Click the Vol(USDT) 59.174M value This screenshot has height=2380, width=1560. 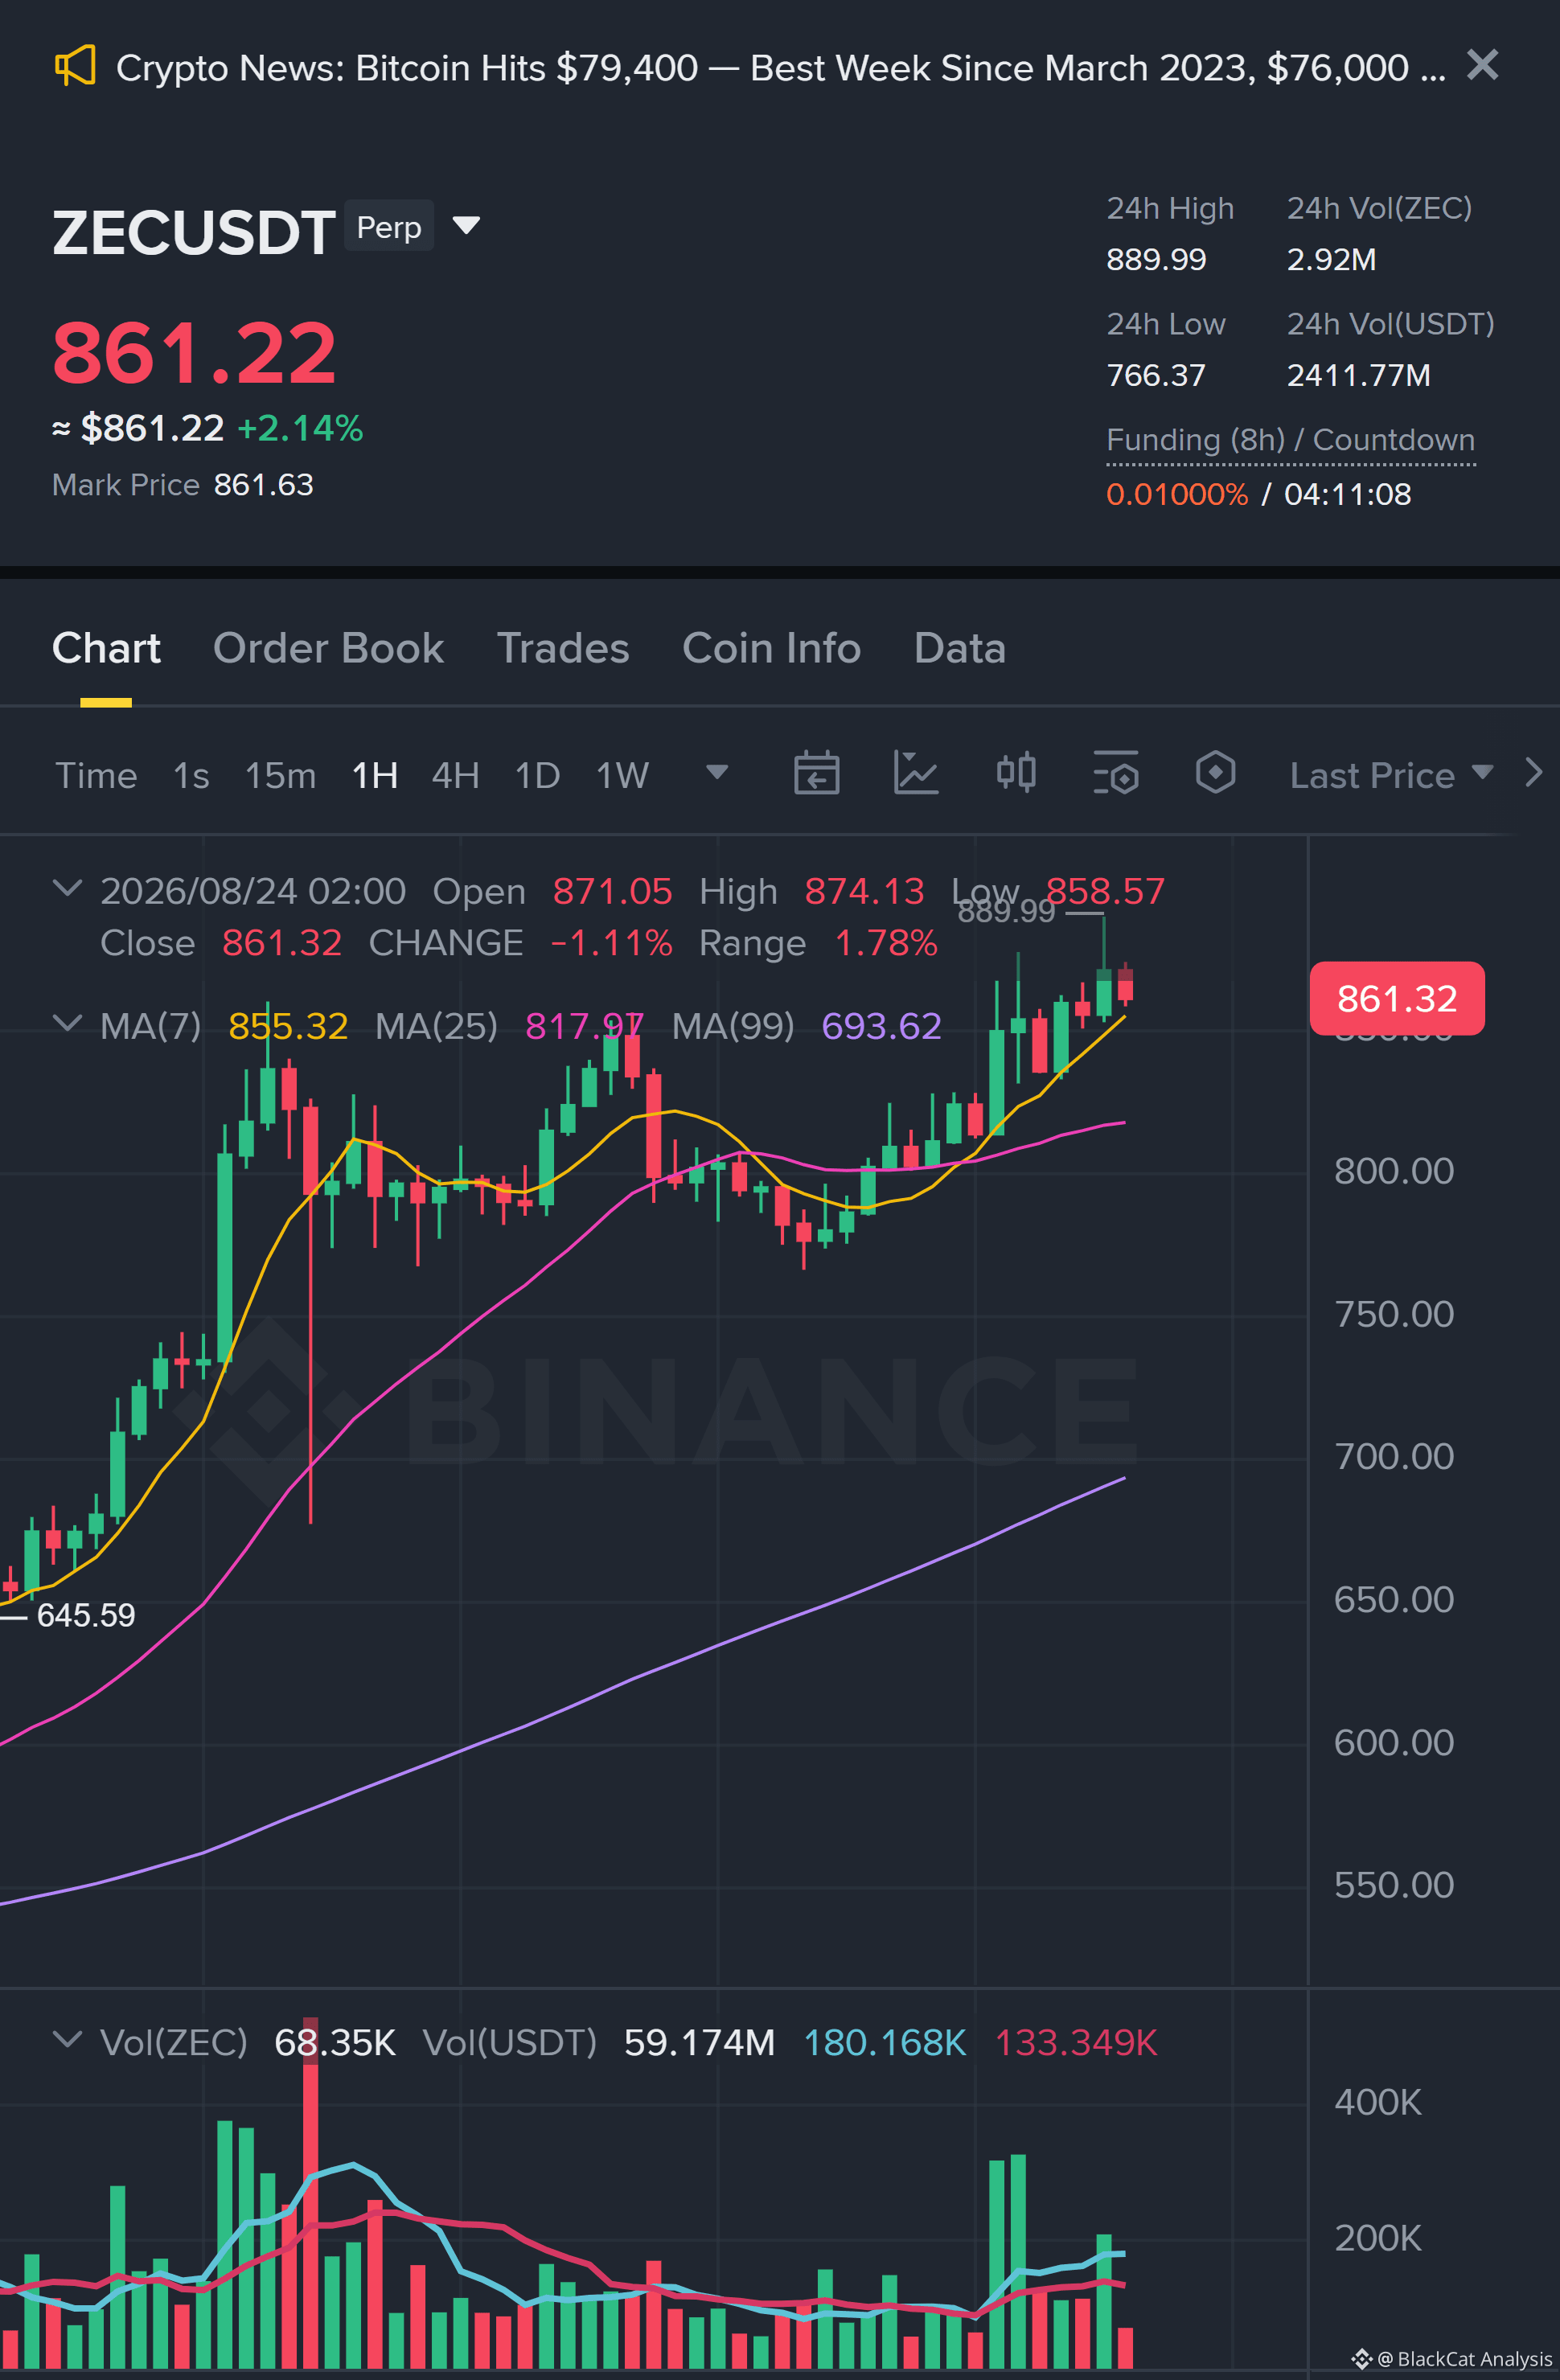(x=699, y=2042)
